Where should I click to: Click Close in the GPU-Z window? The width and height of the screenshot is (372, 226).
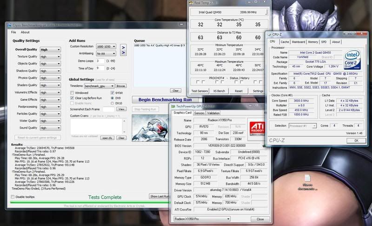pos(260,219)
